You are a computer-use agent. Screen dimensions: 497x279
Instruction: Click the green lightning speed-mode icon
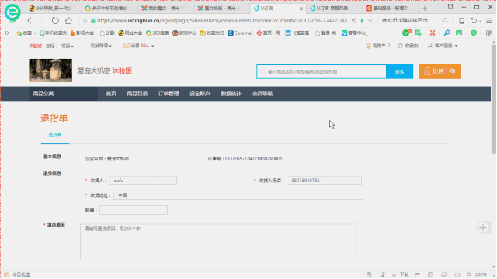(362, 21)
